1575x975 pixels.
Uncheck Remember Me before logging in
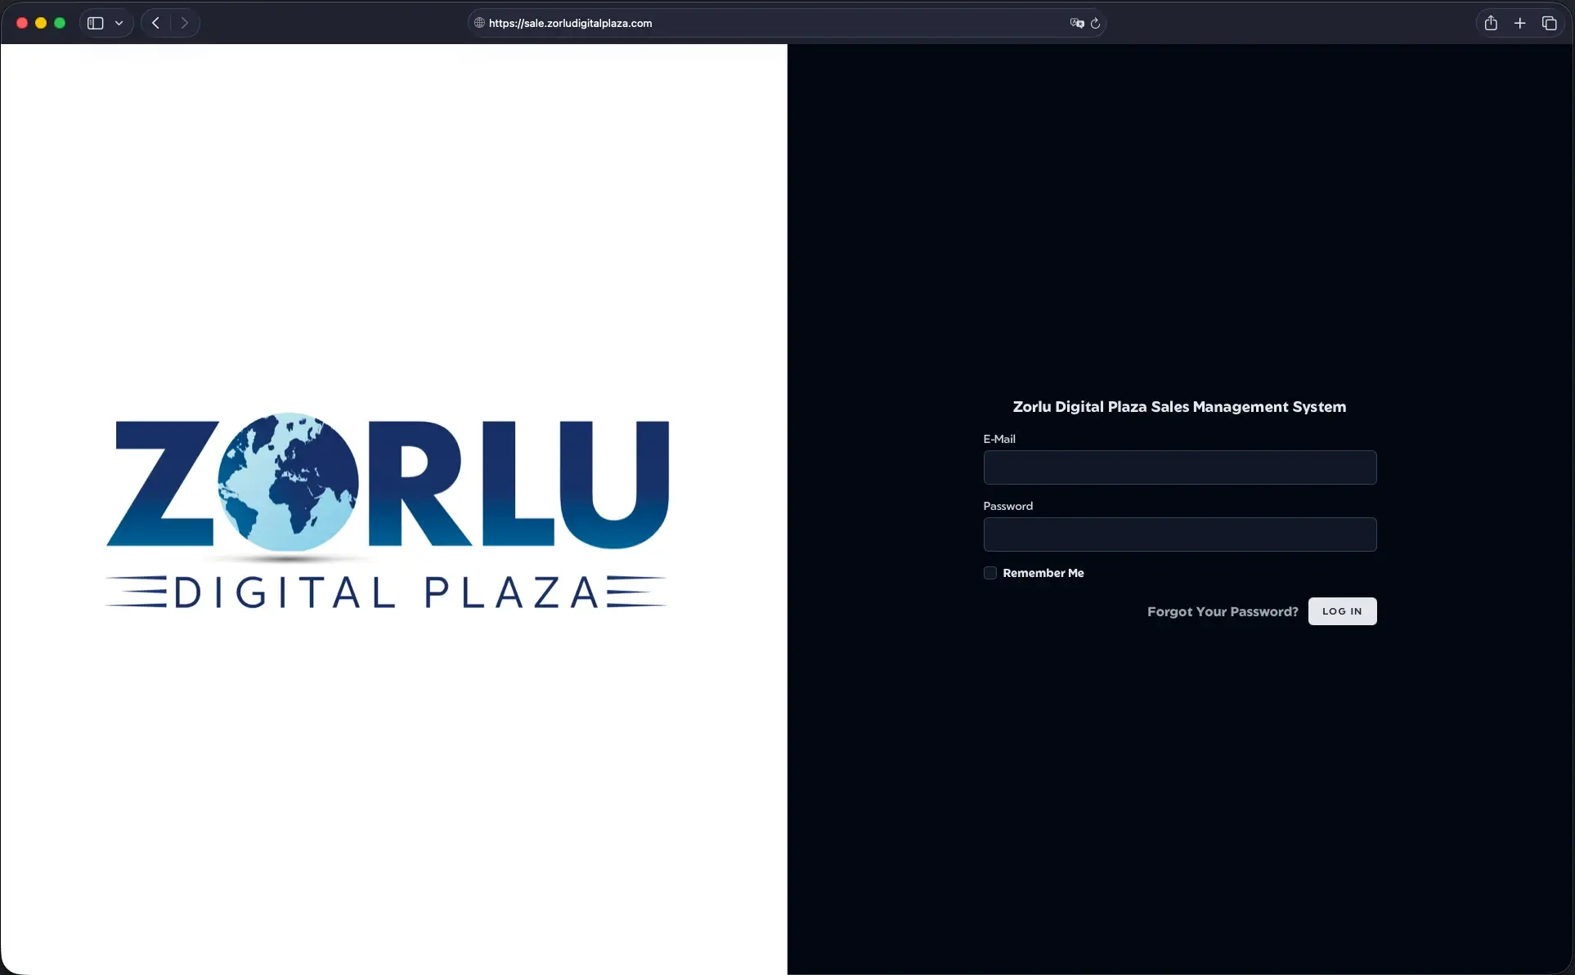[989, 573]
